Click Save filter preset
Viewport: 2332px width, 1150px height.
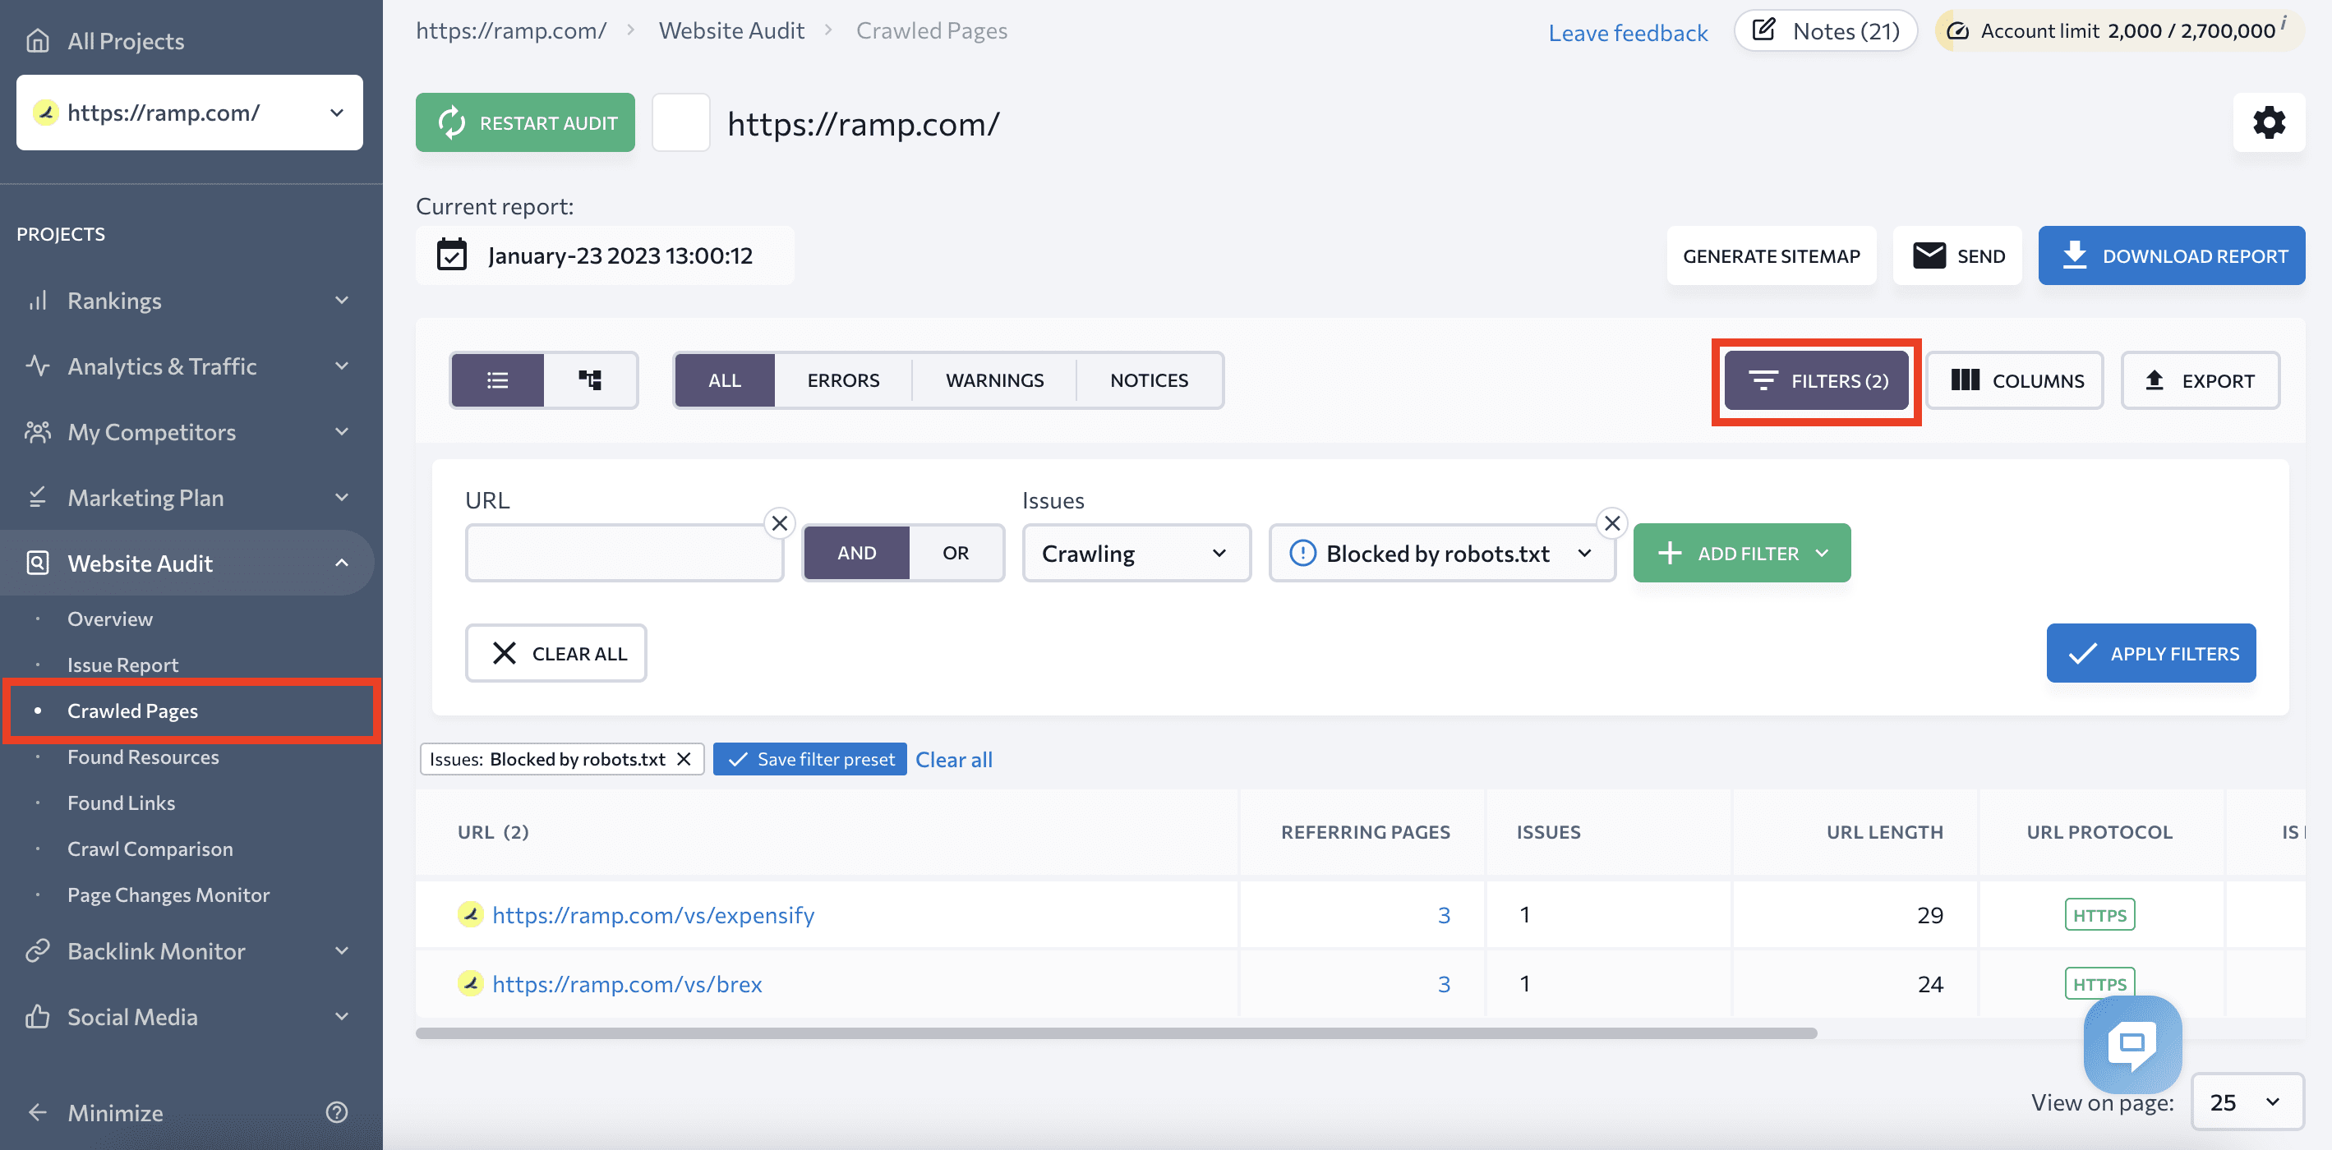point(810,759)
